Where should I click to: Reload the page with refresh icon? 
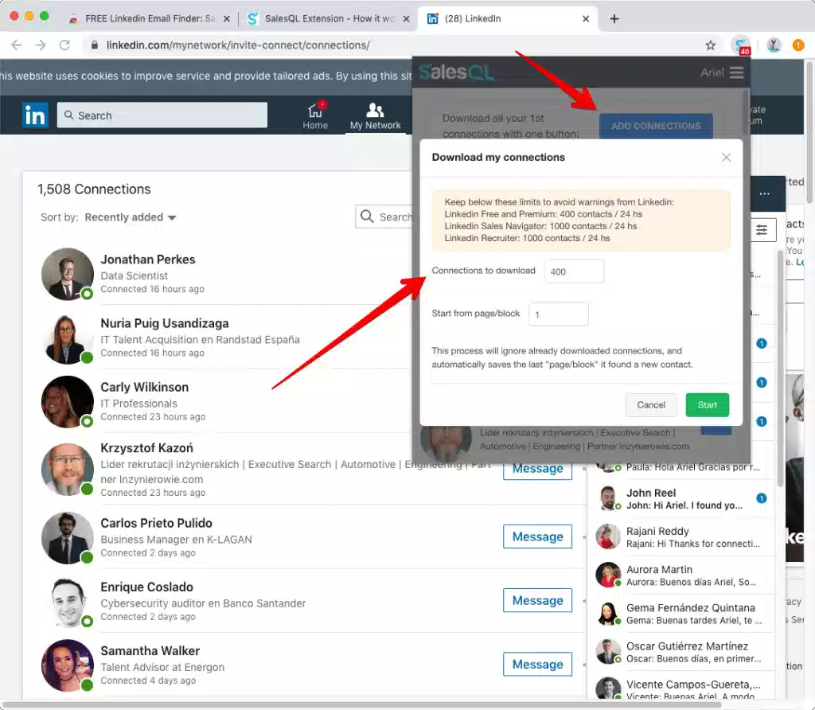click(64, 45)
